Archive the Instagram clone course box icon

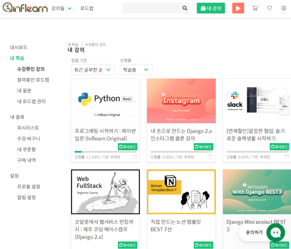211,157
